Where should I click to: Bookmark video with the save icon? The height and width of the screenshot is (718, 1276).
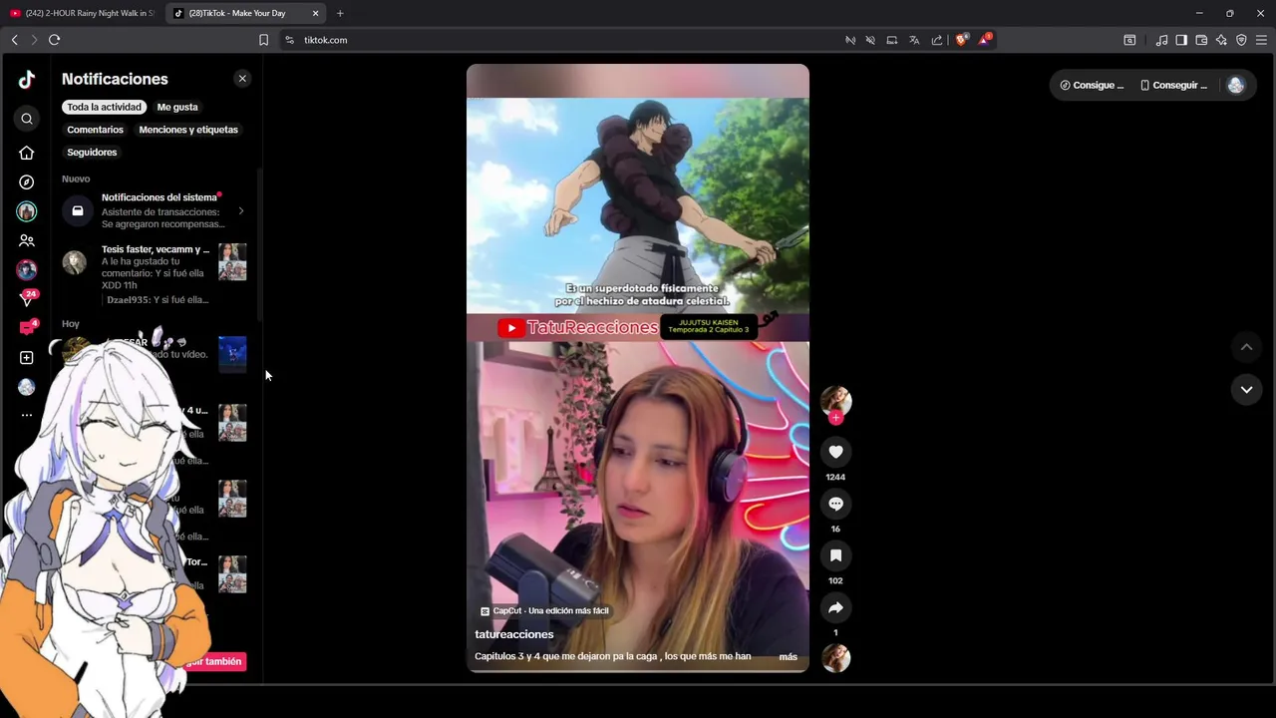point(835,555)
